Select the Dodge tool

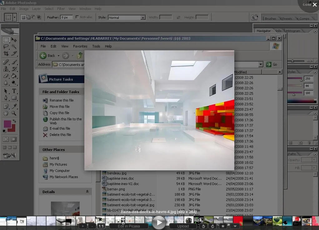(14, 82)
